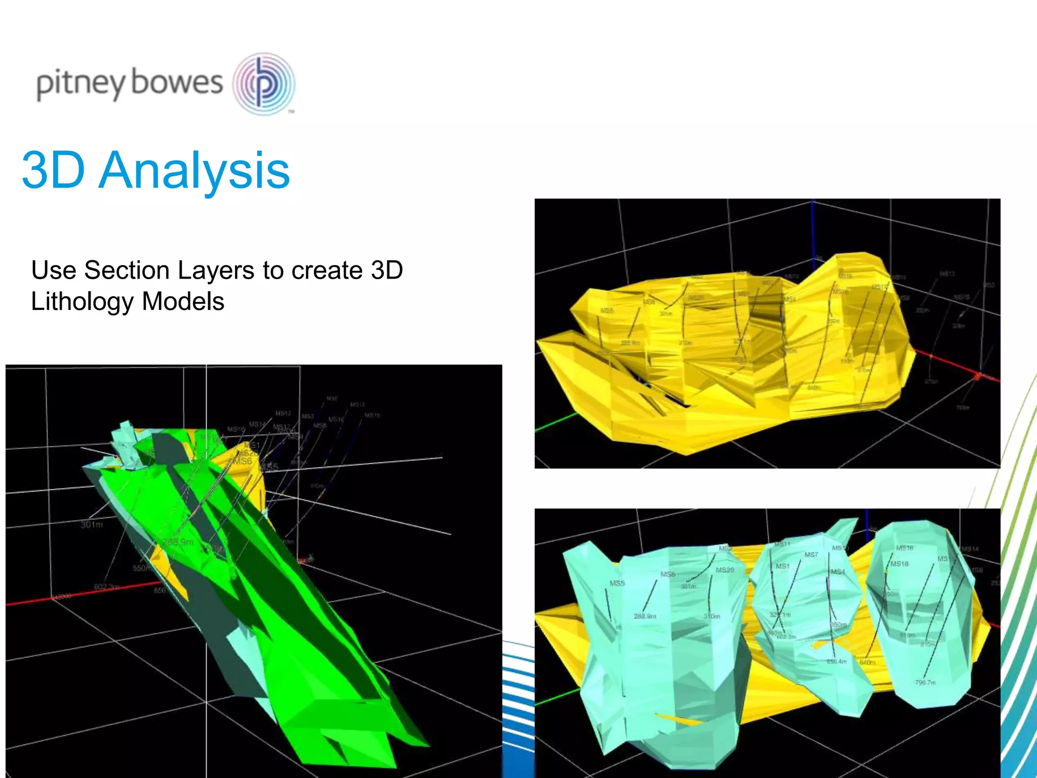Click the 'Use Section Layers to create 3D' text

(x=217, y=270)
